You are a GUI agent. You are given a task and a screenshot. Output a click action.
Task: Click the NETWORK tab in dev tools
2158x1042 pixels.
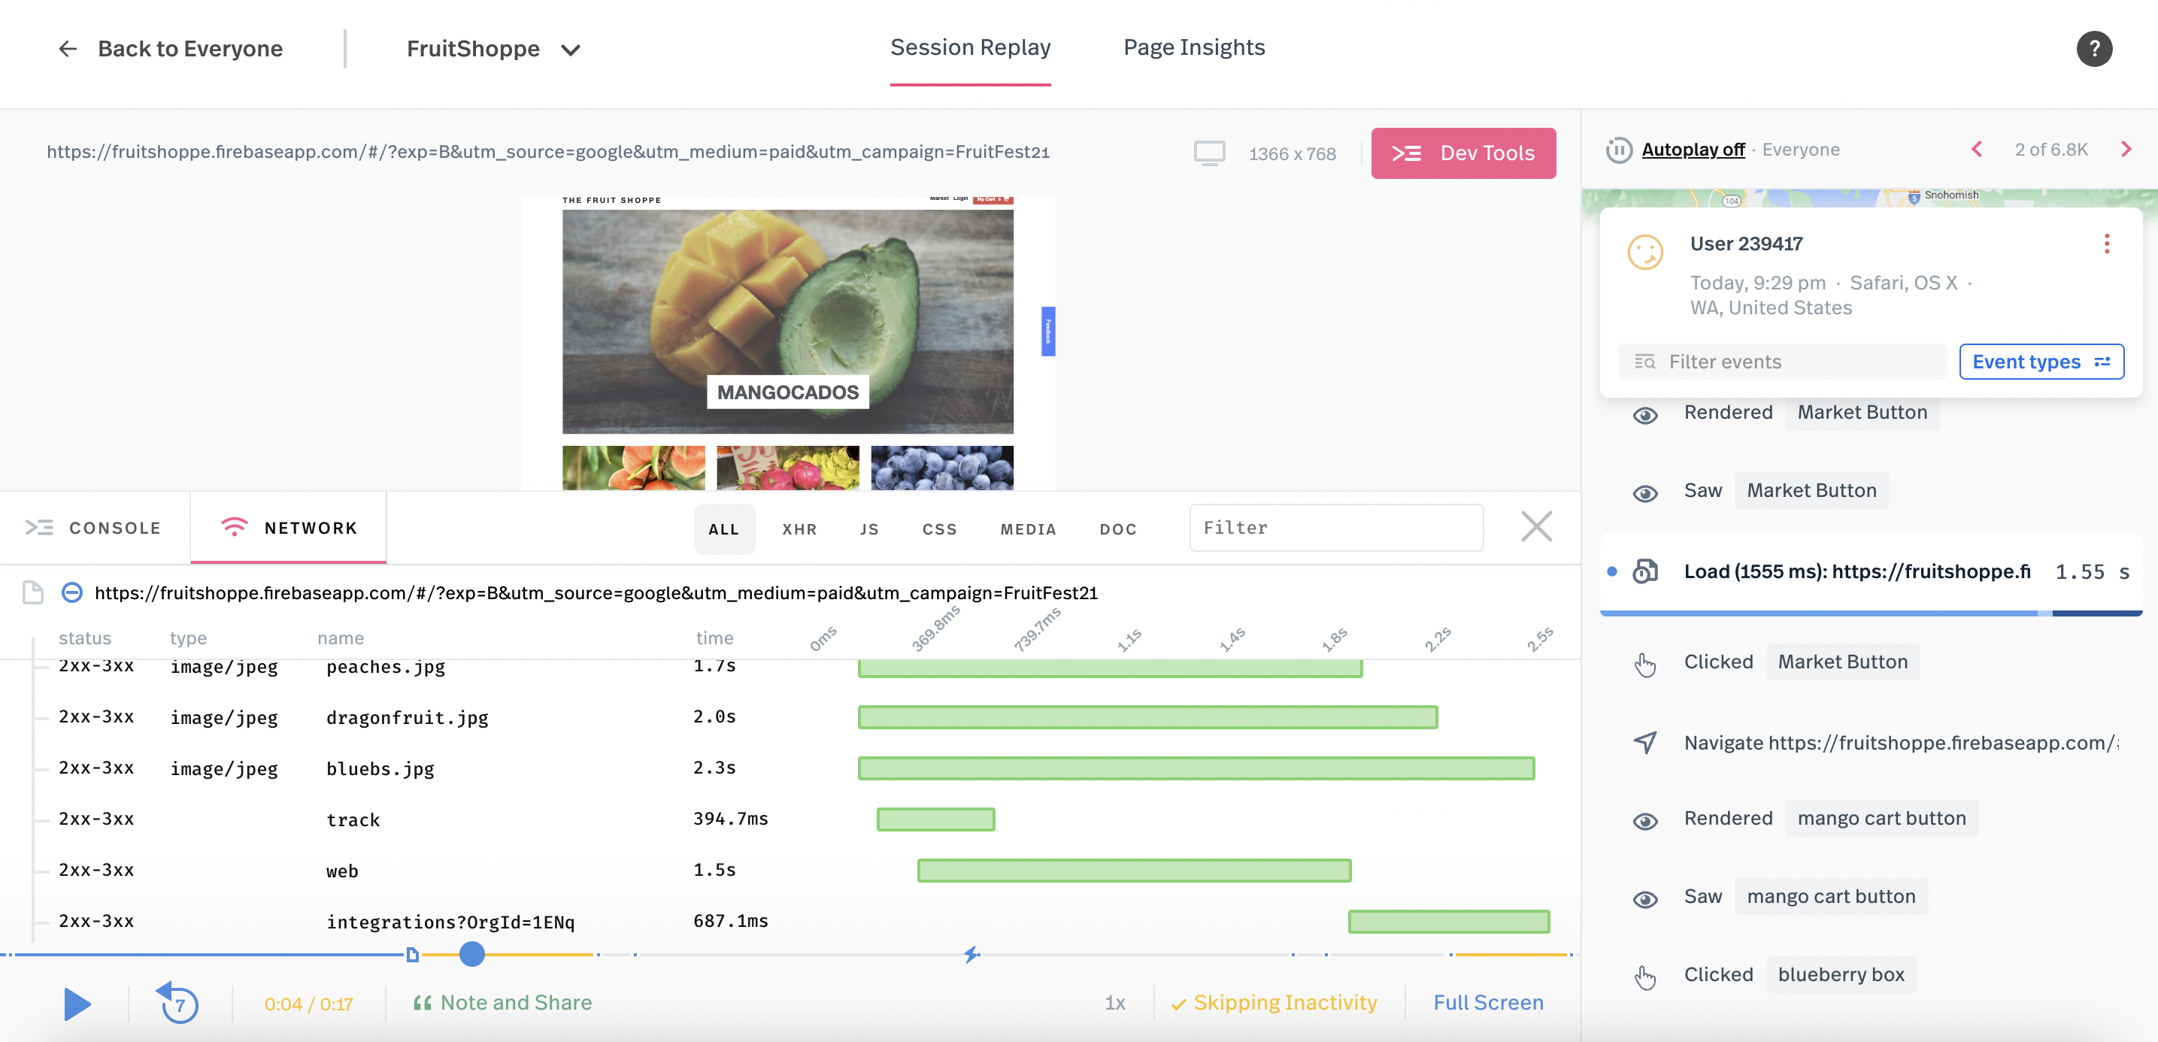[x=289, y=527]
